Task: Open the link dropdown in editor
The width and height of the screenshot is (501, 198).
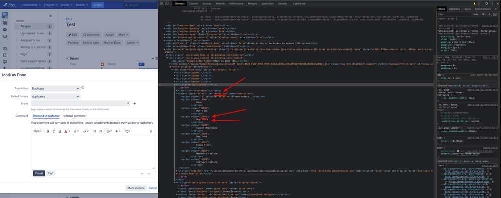Action: click(x=86, y=131)
